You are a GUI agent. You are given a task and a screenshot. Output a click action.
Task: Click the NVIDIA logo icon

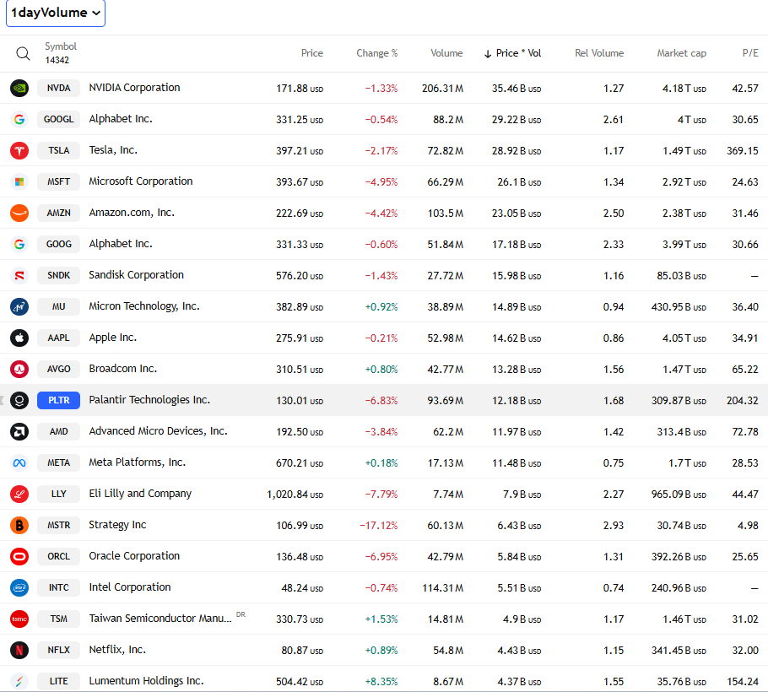coord(19,88)
